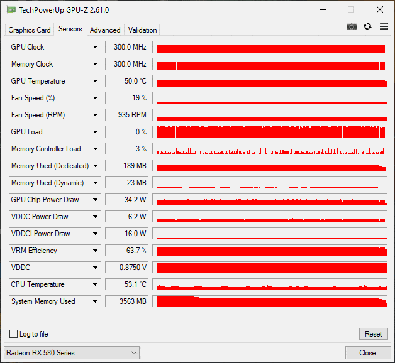The image size is (395, 363).
Task: Click the GPU Chip Power Draw graph
Action: pyautogui.click(x=270, y=200)
